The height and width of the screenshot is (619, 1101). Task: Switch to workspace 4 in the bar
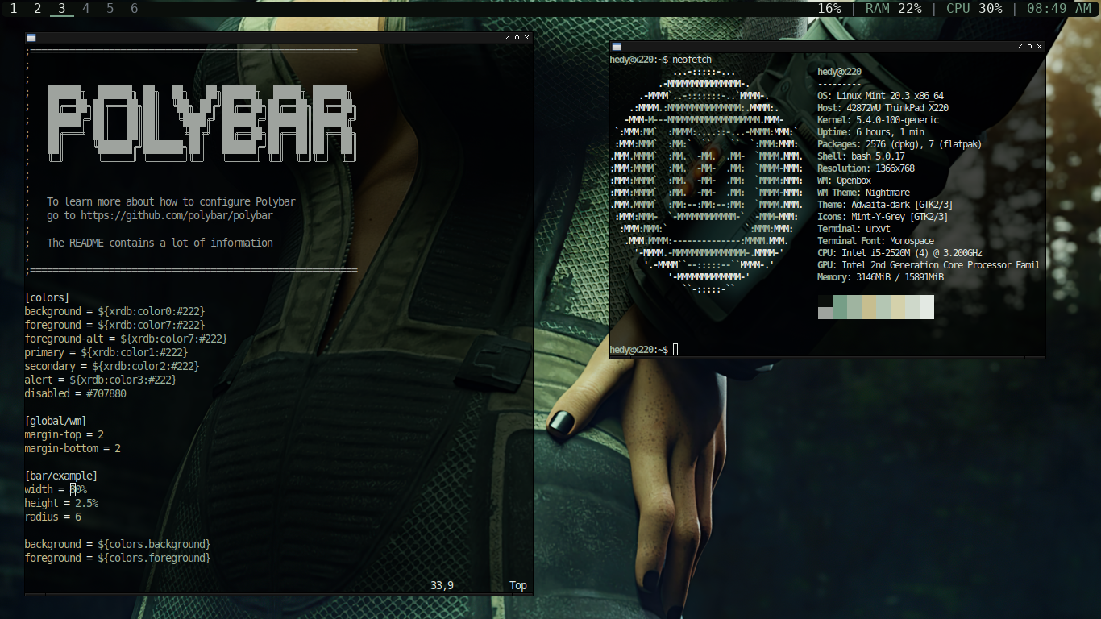[x=86, y=9]
